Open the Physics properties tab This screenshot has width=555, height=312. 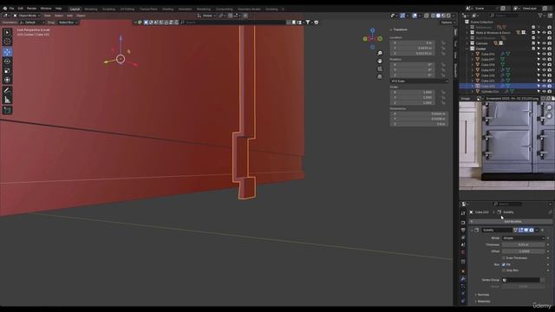pyautogui.click(x=463, y=294)
